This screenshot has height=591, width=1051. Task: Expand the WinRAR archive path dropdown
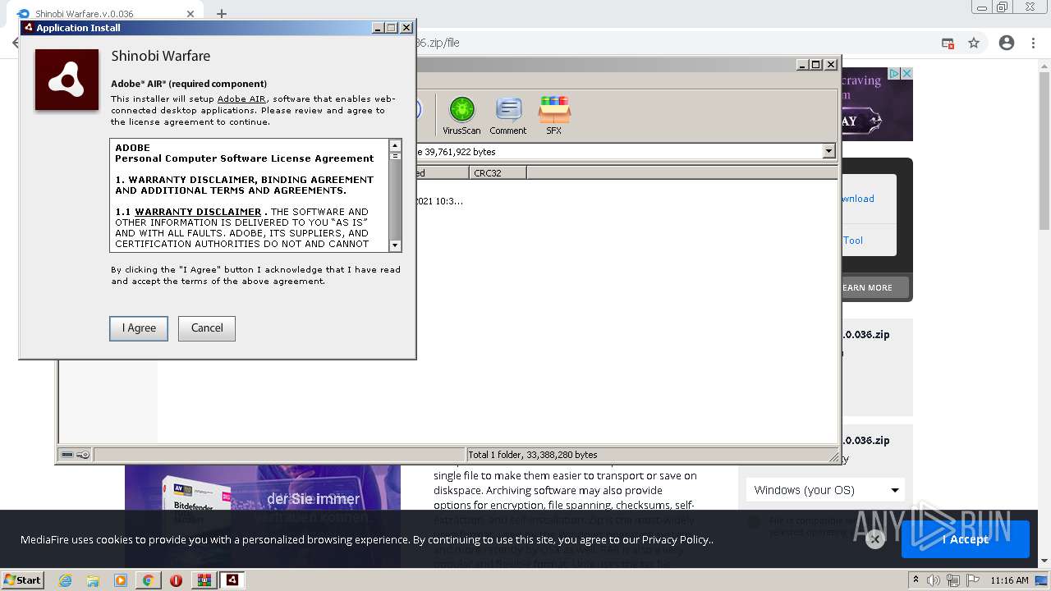point(828,151)
